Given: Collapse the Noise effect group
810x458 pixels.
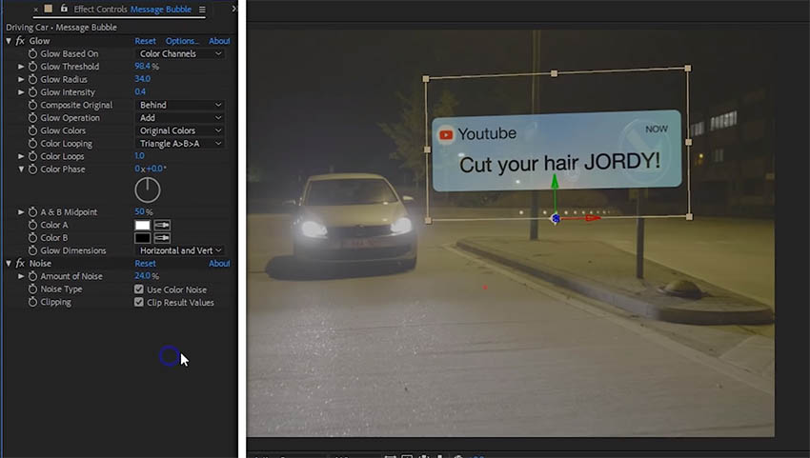Looking at the screenshot, I should (9, 264).
